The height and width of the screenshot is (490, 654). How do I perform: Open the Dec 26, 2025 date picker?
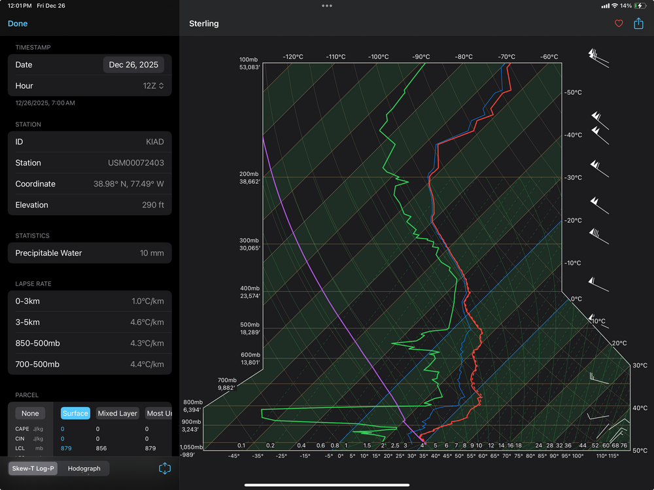[x=134, y=65]
